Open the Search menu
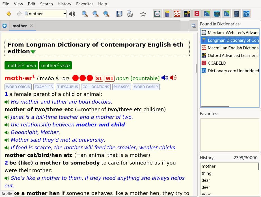261x197 pixels. (46, 4)
